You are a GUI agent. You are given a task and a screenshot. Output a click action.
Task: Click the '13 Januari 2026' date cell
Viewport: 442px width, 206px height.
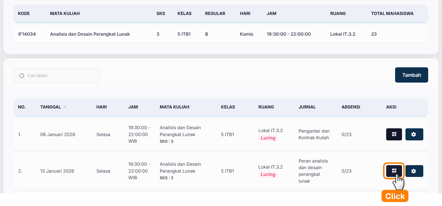coord(57,171)
